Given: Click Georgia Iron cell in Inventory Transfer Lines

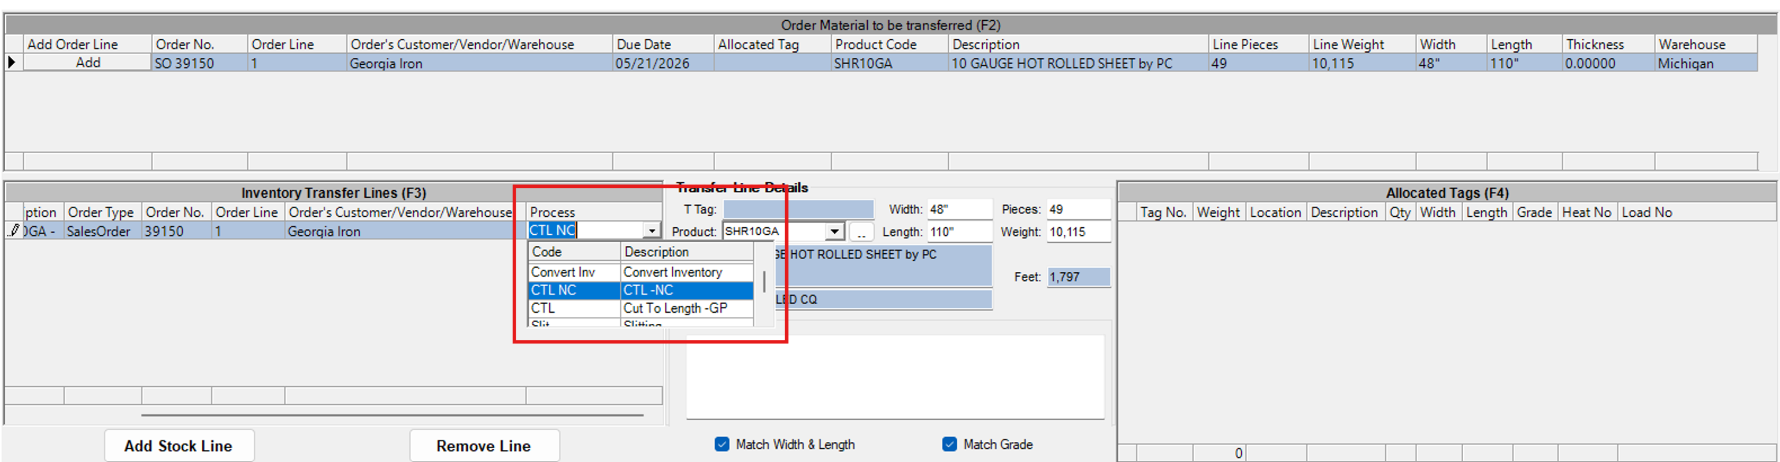Looking at the screenshot, I should pyautogui.click(x=405, y=231).
